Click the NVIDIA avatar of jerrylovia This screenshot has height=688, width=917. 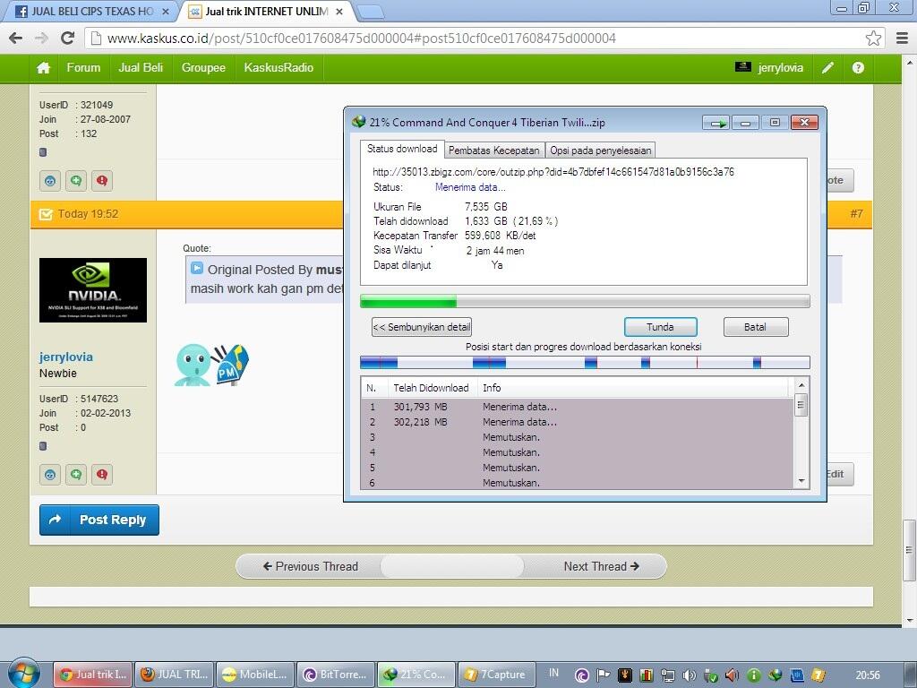tap(93, 290)
